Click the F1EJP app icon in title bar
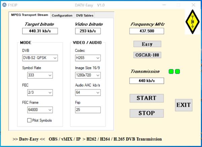Image resolution: width=202 pixels, height=147 pixels. click(x=4, y=5)
